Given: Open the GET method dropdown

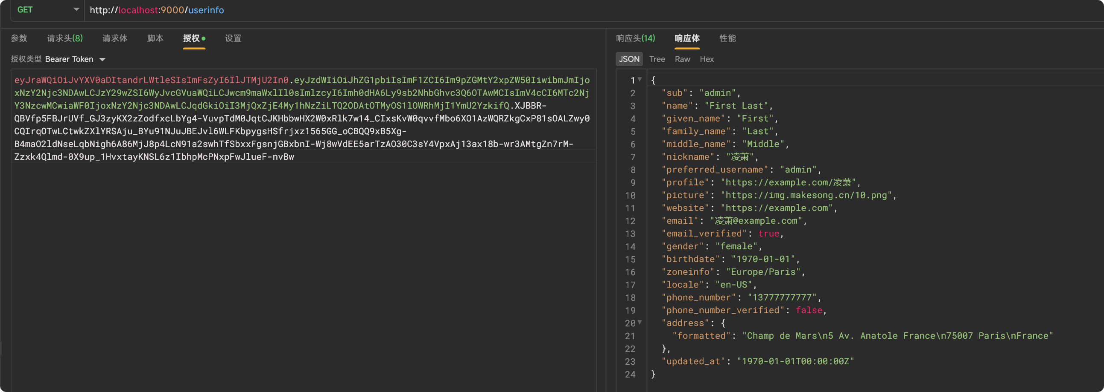Looking at the screenshot, I should [47, 10].
